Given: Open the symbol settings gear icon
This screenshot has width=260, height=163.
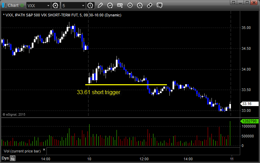Looking at the screenshot, I should click(x=55, y=5).
